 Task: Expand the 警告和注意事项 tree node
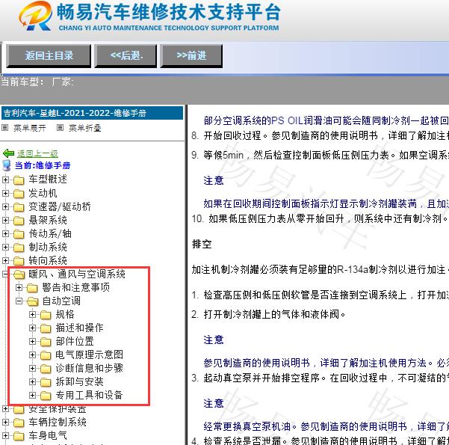pyautogui.click(x=19, y=287)
